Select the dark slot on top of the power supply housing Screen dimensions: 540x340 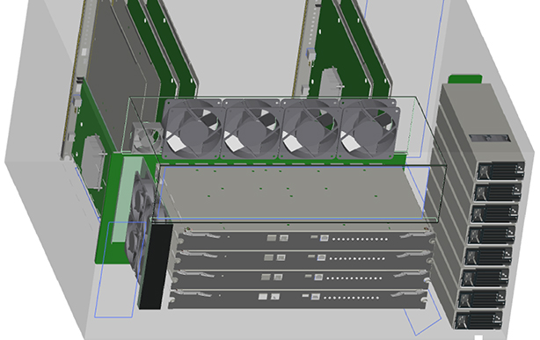tap(489, 138)
